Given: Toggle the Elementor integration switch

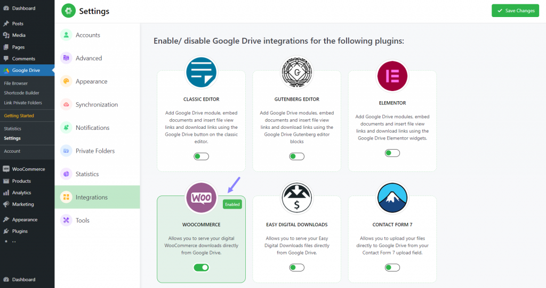Looking at the screenshot, I should point(392,153).
